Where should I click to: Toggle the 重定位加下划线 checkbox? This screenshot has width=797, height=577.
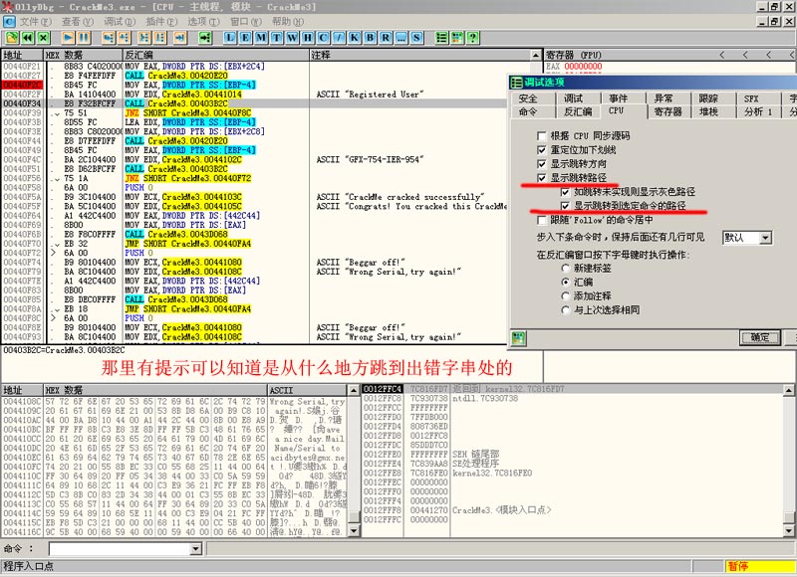(x=541, y=149)
